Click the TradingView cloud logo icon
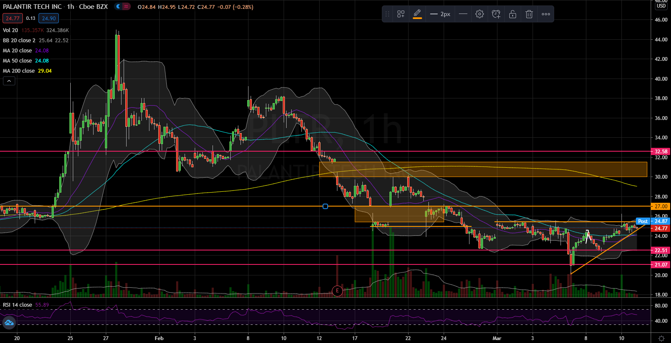 tap(8, 323)
